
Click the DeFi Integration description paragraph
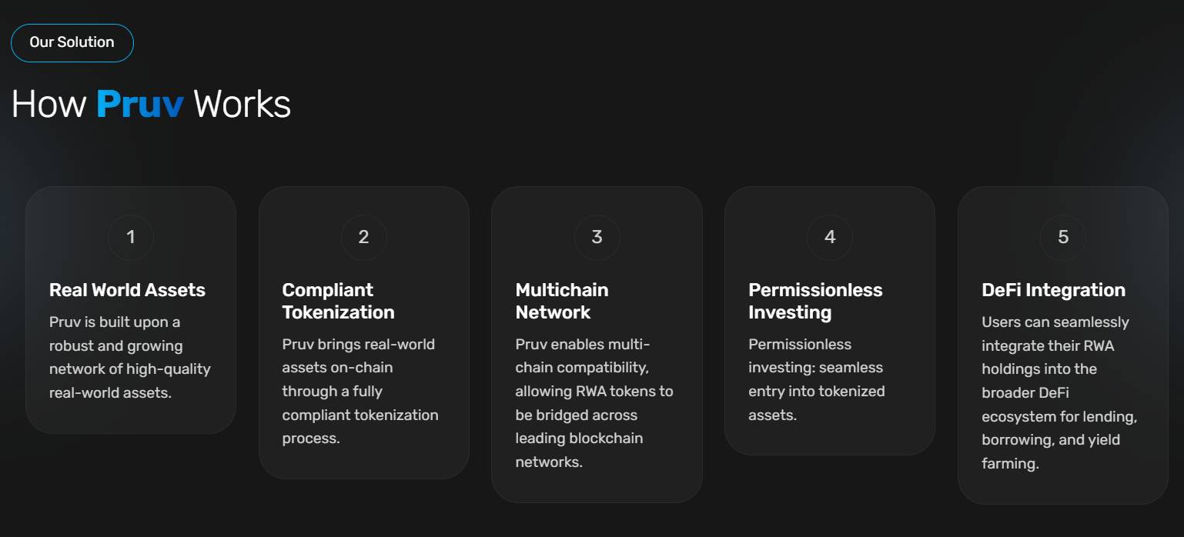(1059, 392)
